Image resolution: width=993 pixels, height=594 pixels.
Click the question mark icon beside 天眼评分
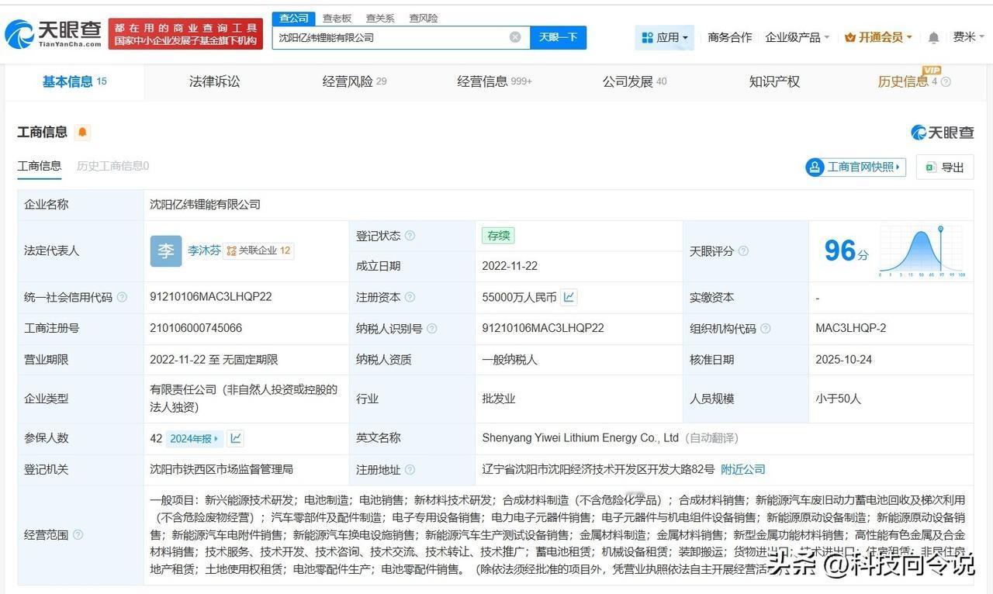744,251
